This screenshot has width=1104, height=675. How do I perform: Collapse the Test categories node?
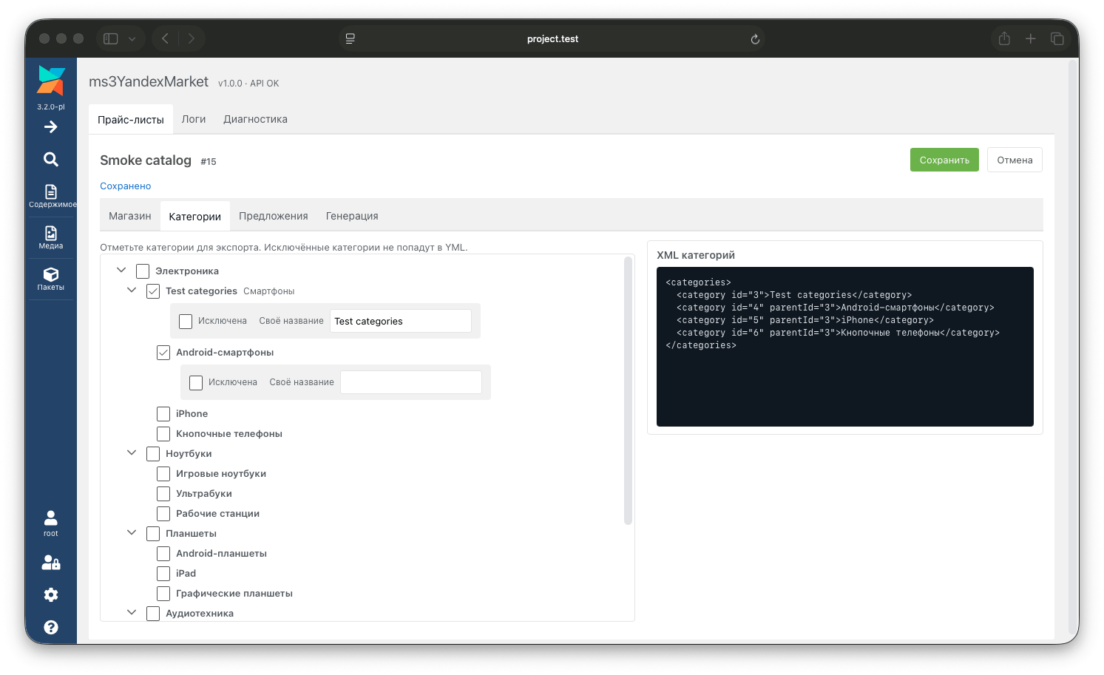(x=132, y=291)
